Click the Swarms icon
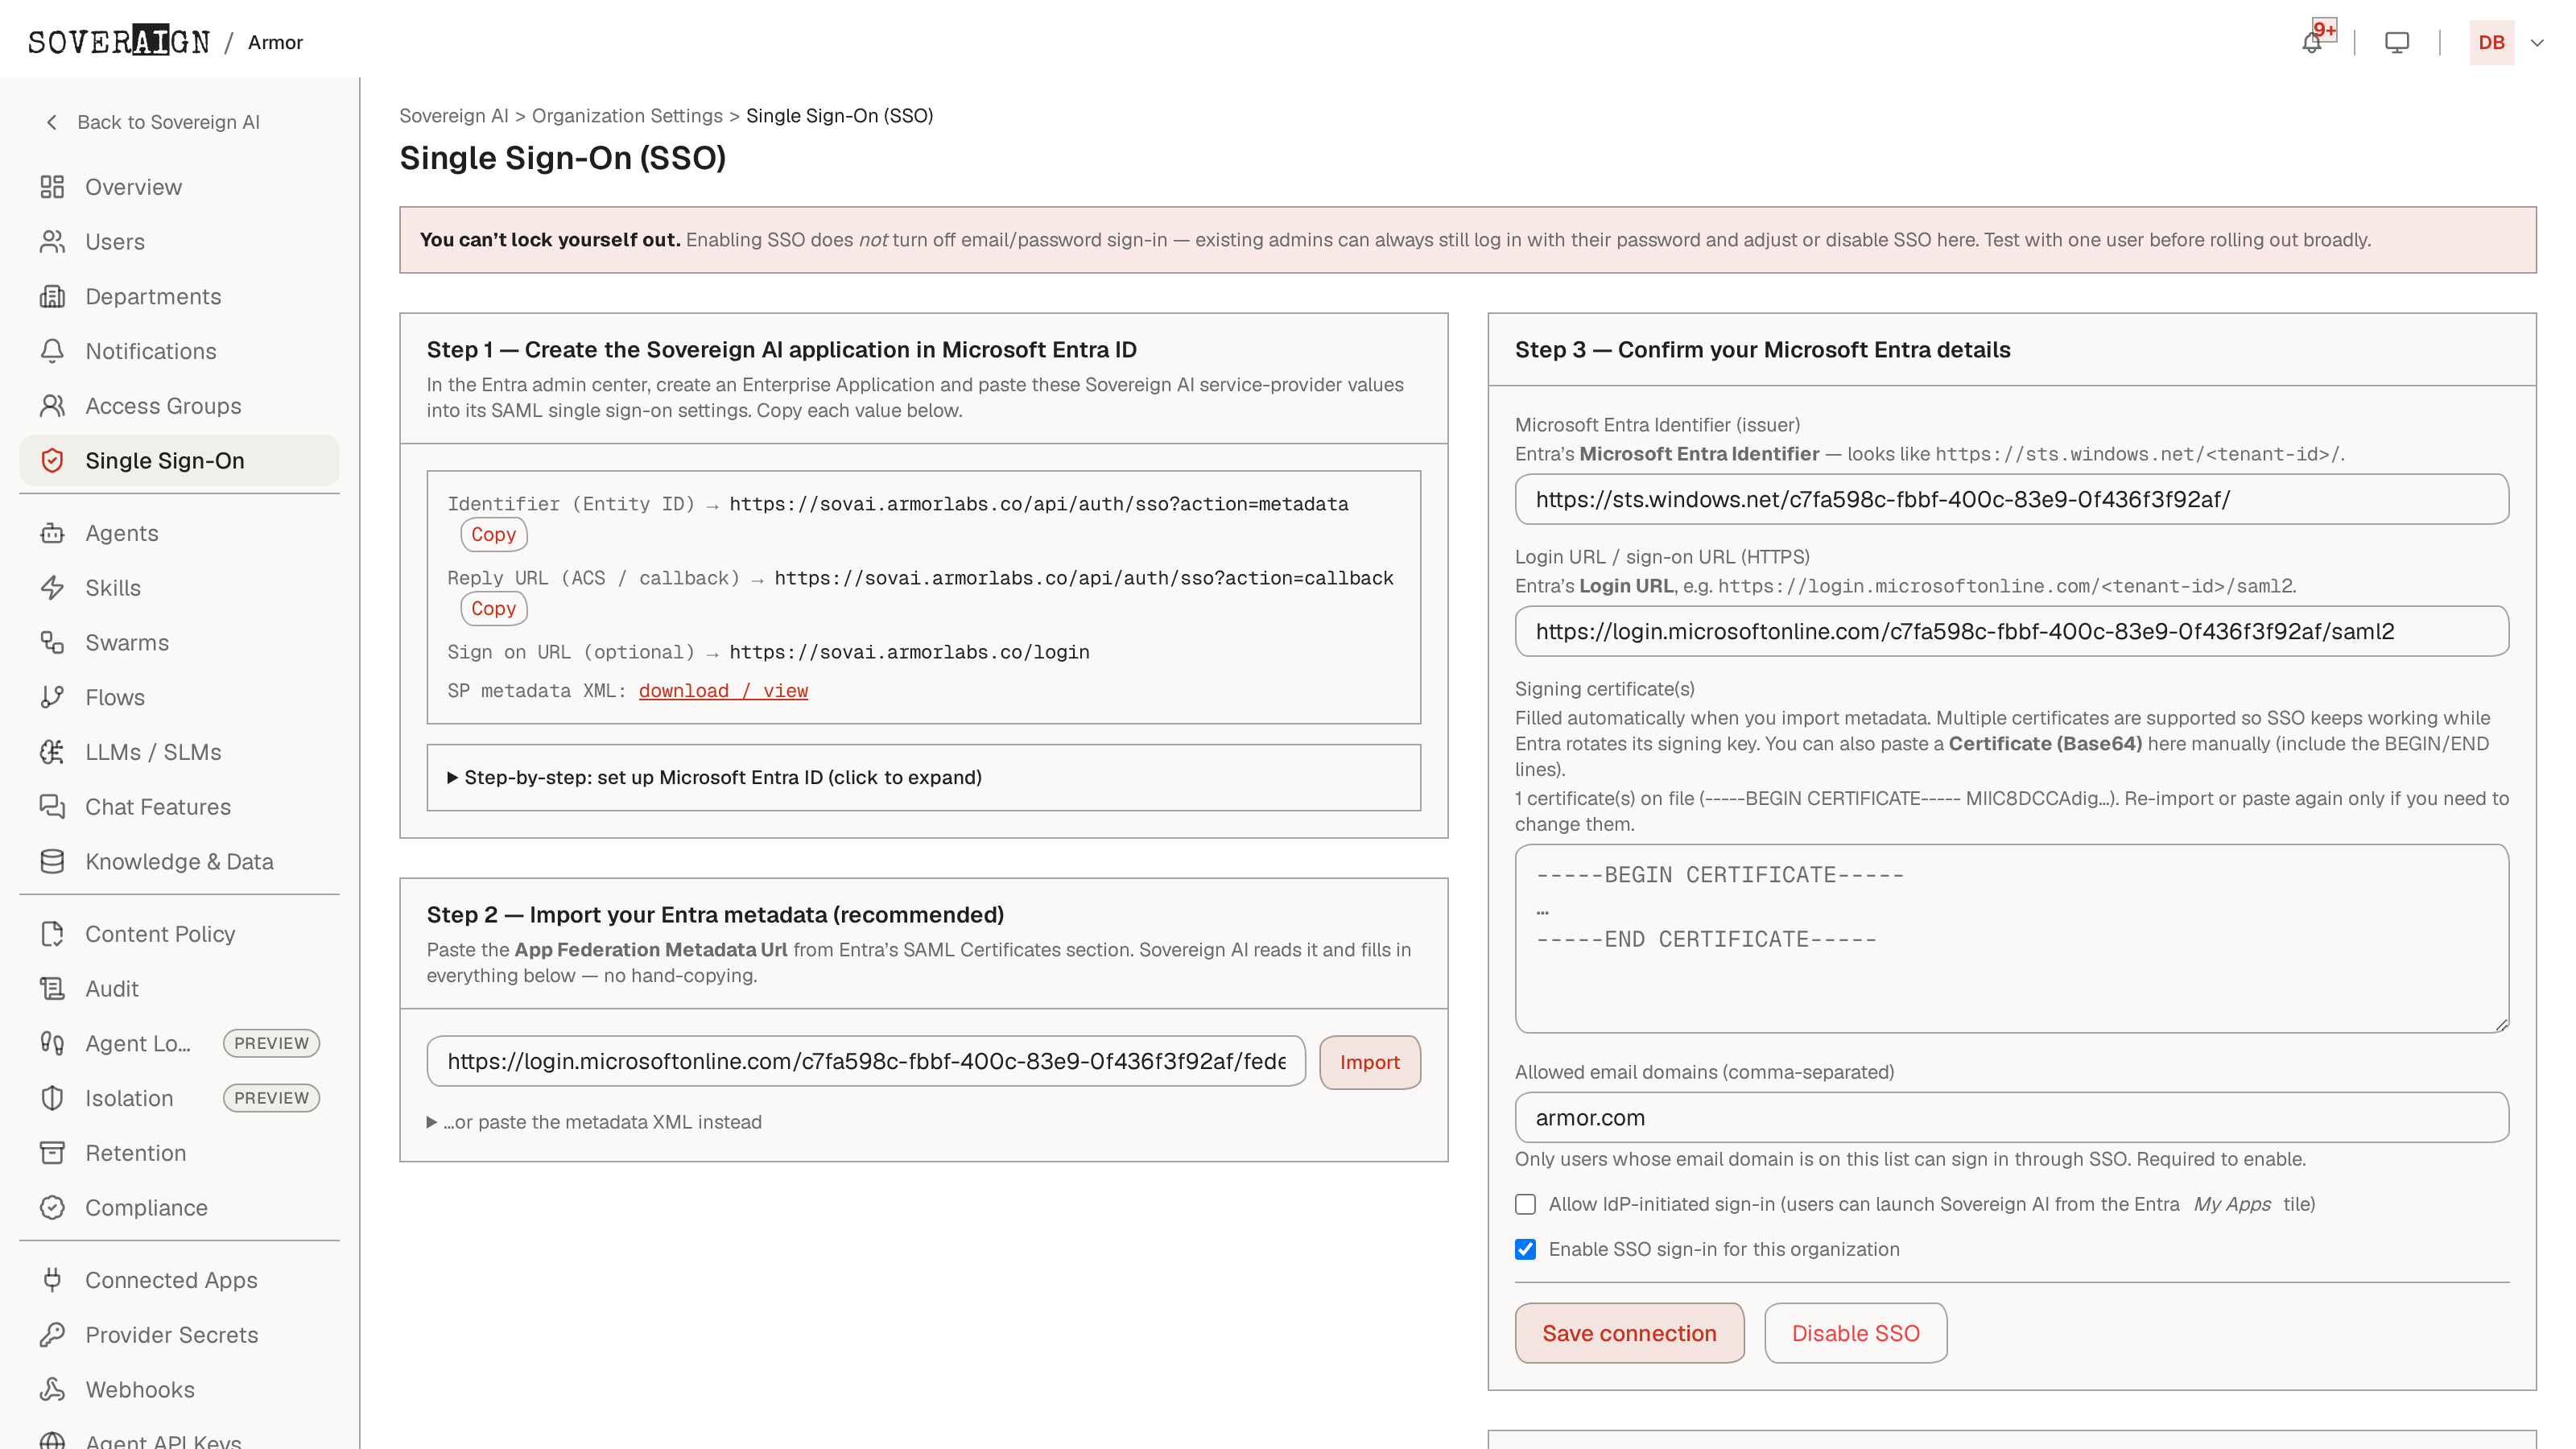 click(x=52, y=643)
